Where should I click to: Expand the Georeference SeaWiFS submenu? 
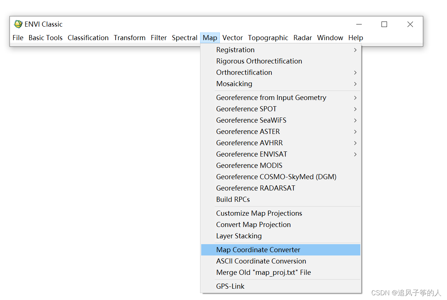(x=281, y=120)
